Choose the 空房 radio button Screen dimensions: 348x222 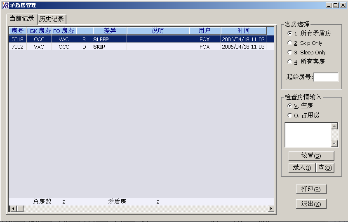point(290,106)
